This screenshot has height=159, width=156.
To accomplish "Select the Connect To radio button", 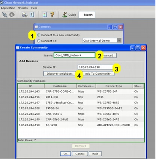I will click(39, 41).
